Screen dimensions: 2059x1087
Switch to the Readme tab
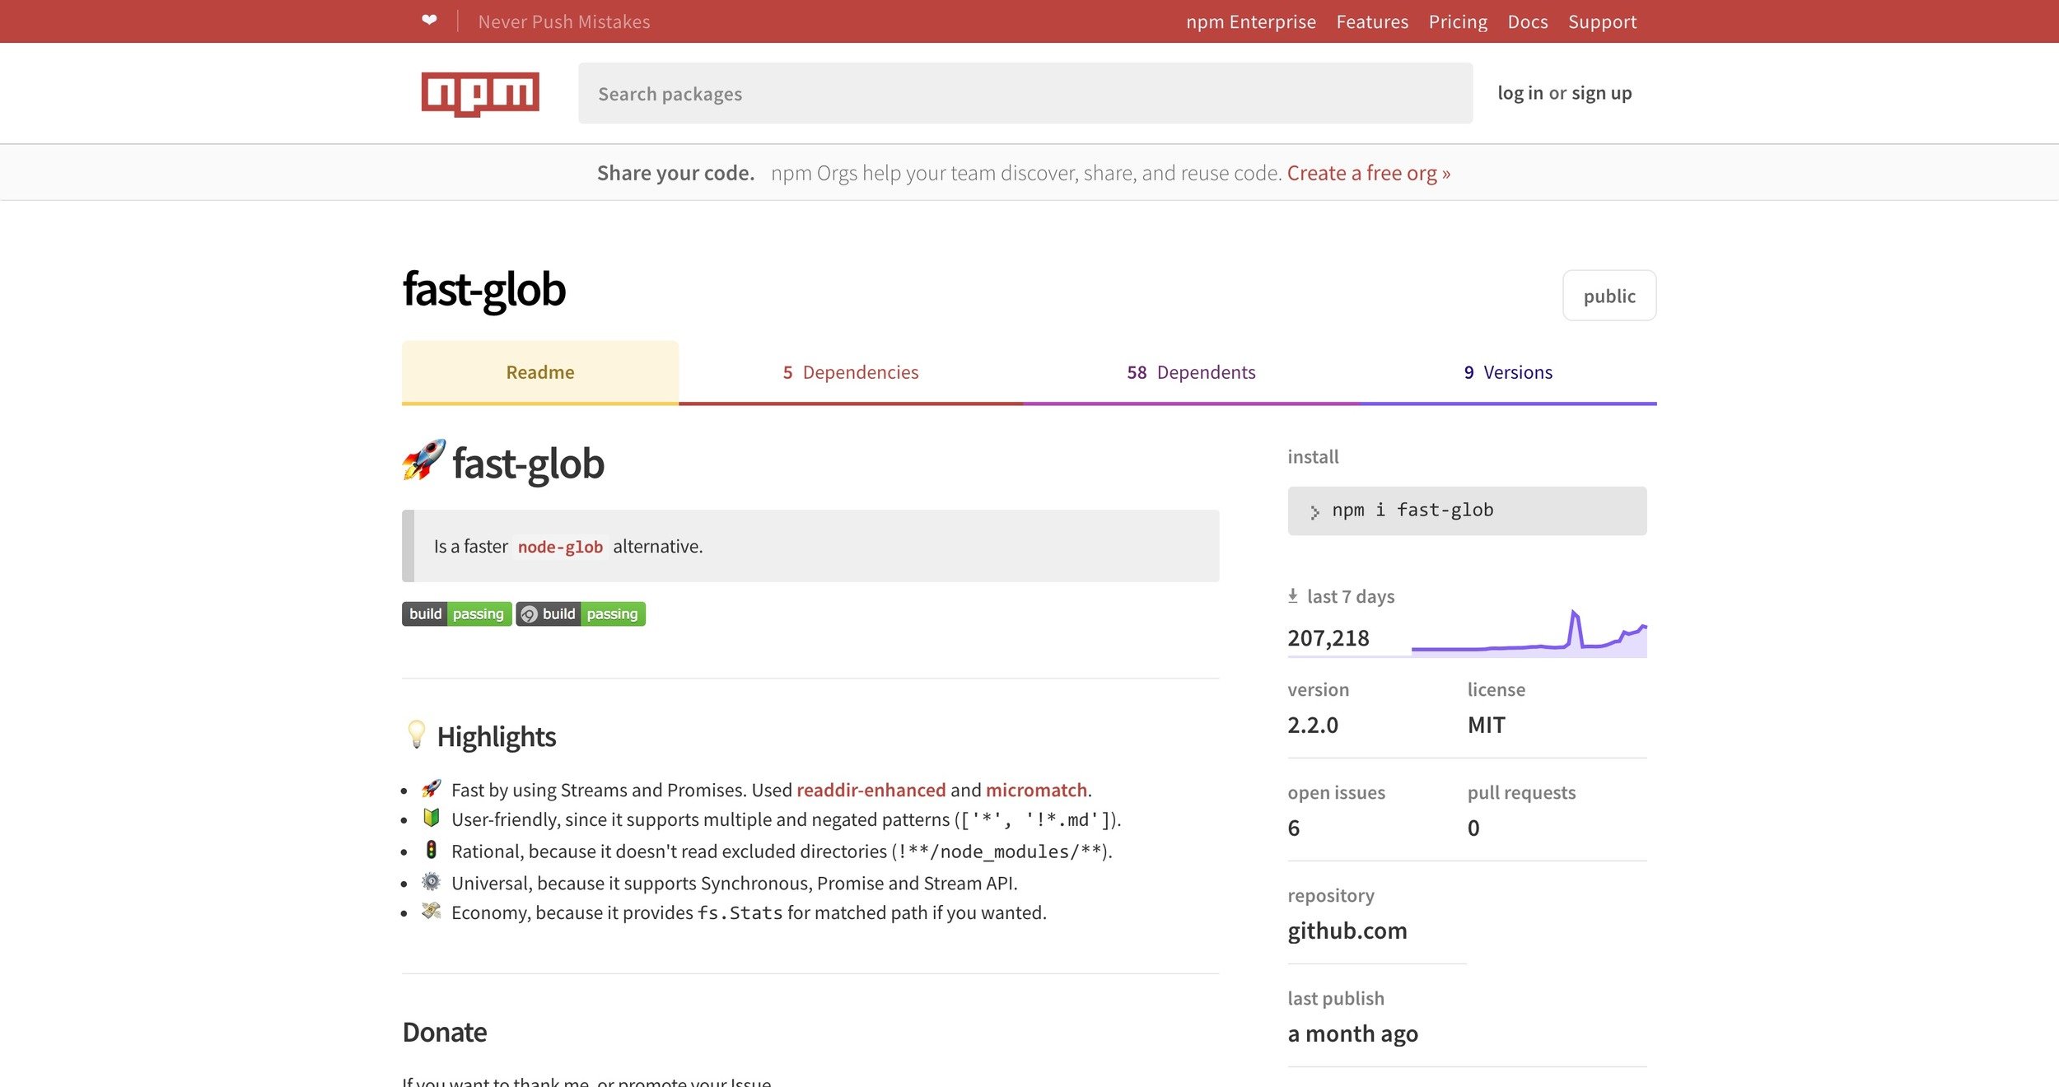pos(539,372)
